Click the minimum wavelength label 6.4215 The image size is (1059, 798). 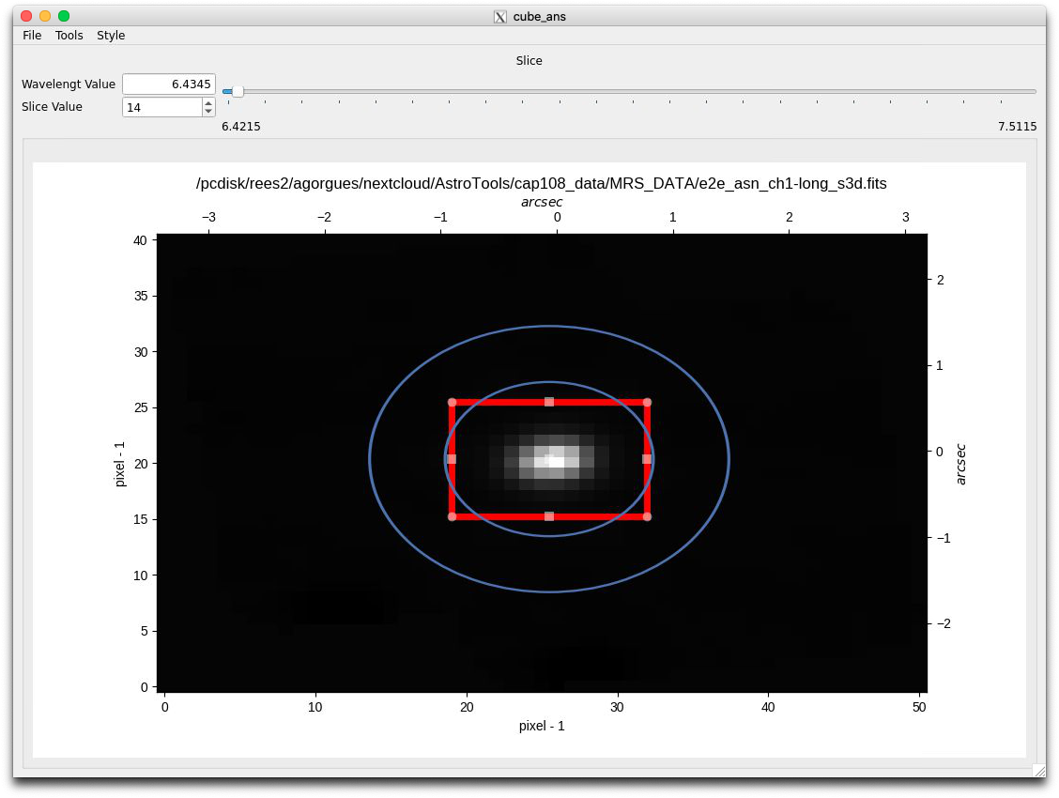241,126
